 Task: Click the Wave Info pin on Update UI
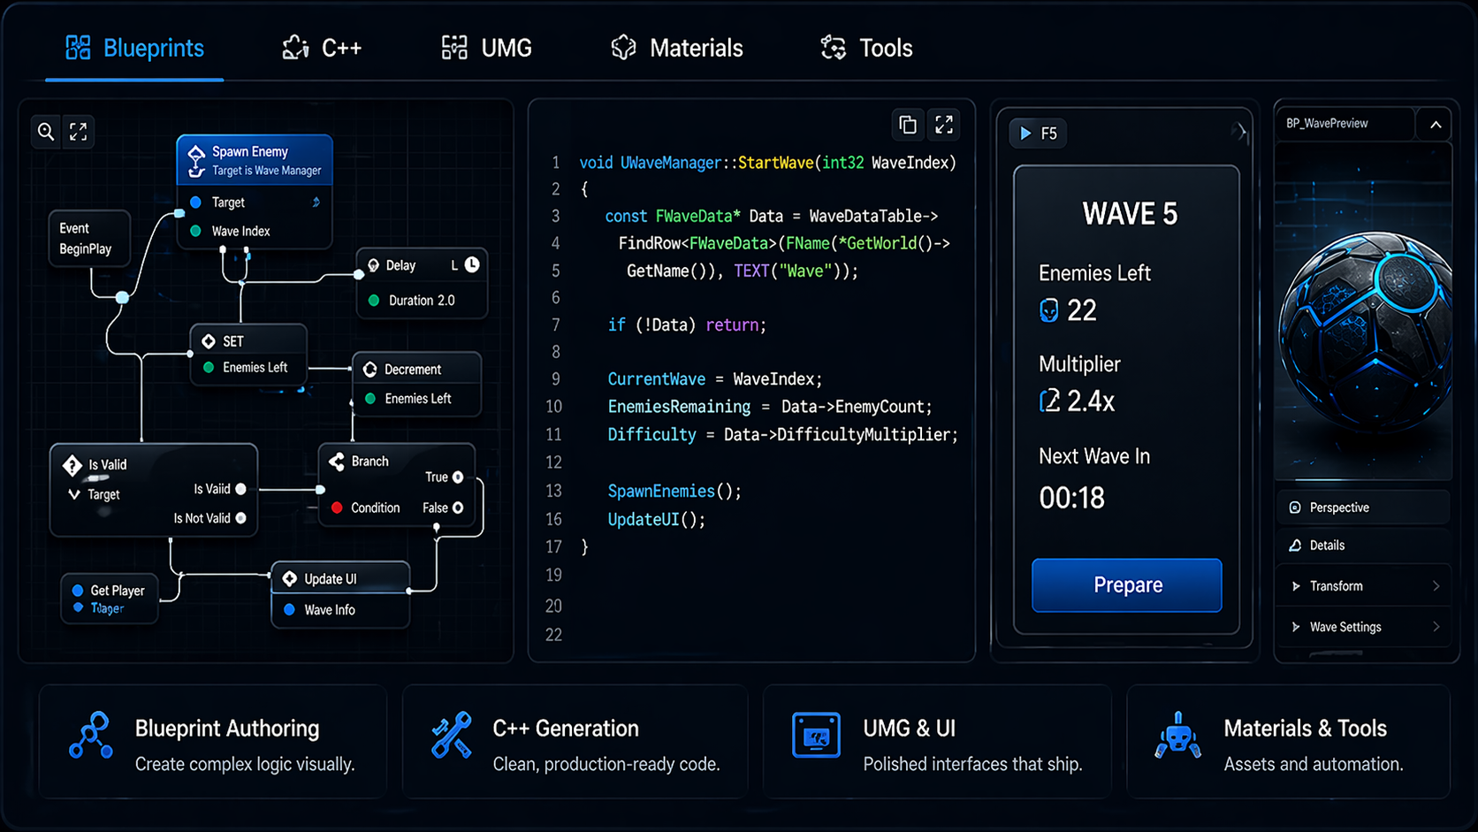290,610
